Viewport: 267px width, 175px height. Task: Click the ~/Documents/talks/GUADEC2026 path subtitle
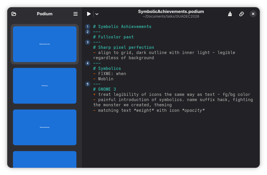[x=171, y=16]
